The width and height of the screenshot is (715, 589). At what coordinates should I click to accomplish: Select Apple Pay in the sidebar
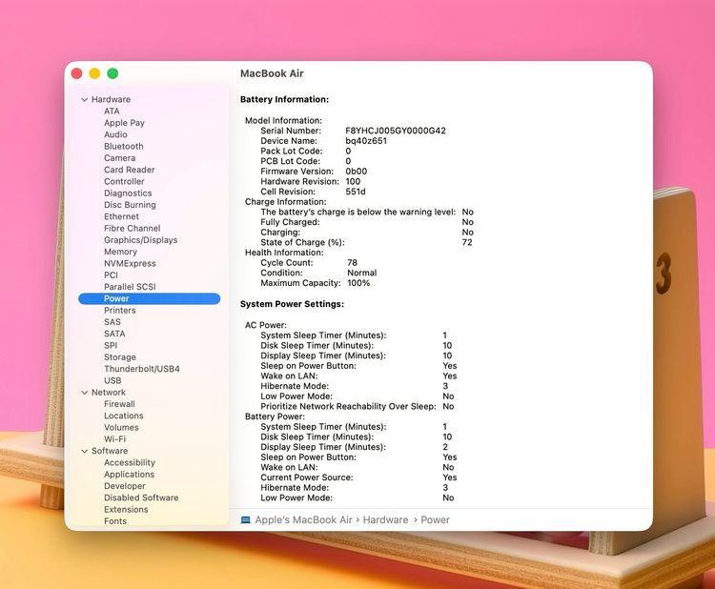[x=124, y=123]
